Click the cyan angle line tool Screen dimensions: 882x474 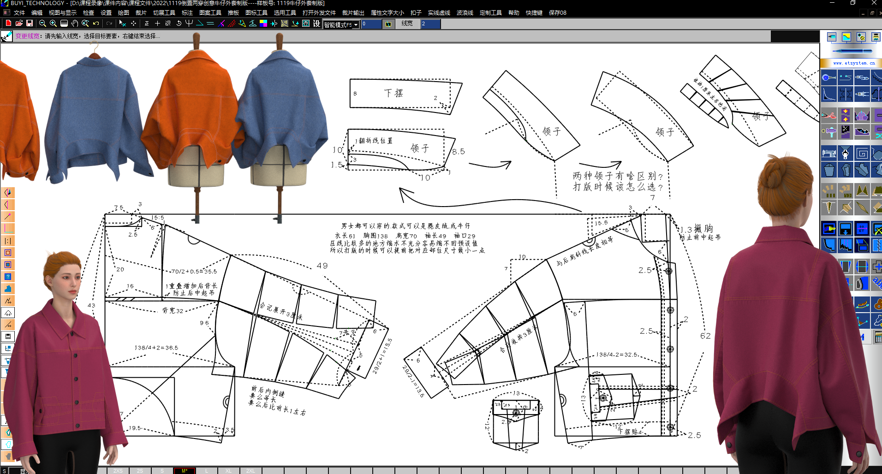click(200, 23)
